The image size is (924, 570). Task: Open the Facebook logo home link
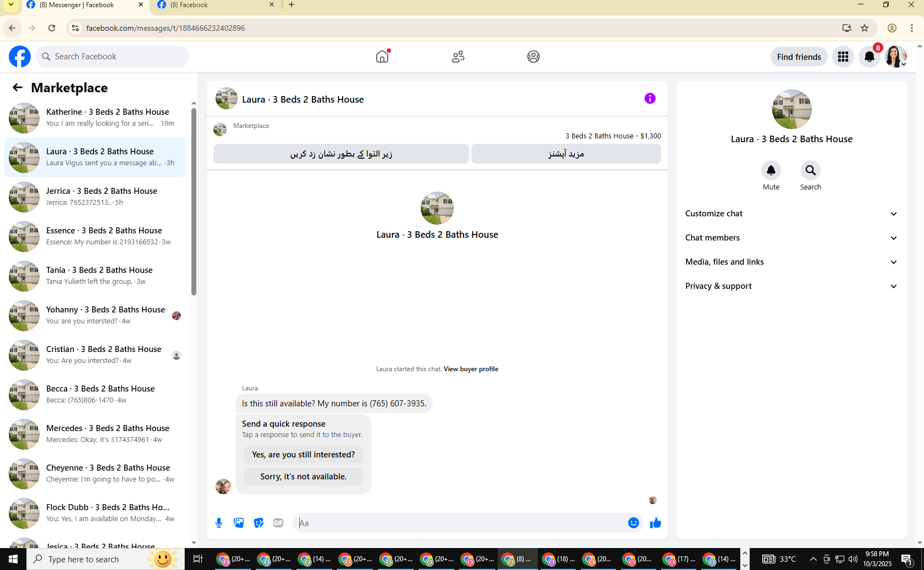point(20,57)
